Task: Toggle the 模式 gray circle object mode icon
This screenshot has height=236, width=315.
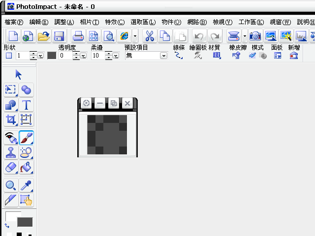Action: 263,56
